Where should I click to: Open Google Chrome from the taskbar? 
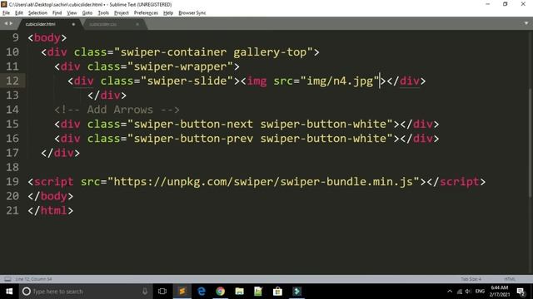(220, 292)
